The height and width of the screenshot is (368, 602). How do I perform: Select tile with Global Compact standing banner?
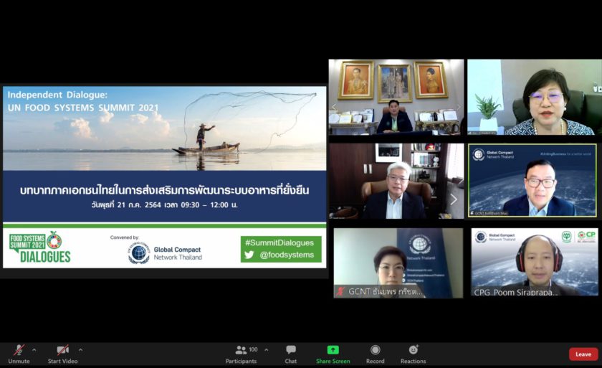point(398,262)
